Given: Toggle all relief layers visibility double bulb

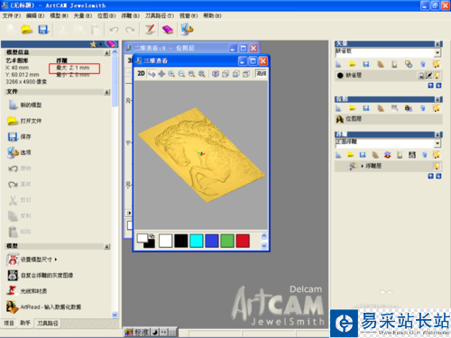Looking at the screenshot, I should pyautogui.click(x=437, y=155).
